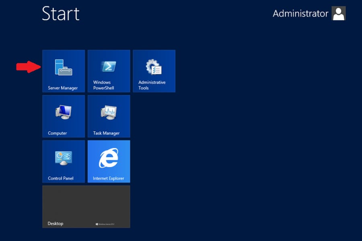This screenshot has width=362, height=241.
Task: Click the Windows Server 2012 logo
Action: click(x=105, y=224)
